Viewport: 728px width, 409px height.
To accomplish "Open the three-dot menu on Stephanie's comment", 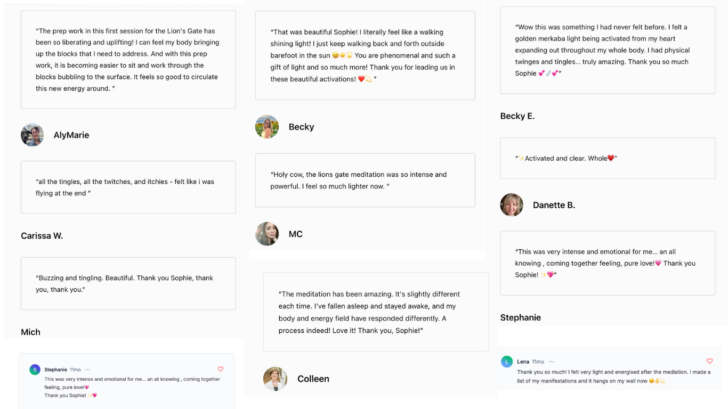I will tap(87, 370).
